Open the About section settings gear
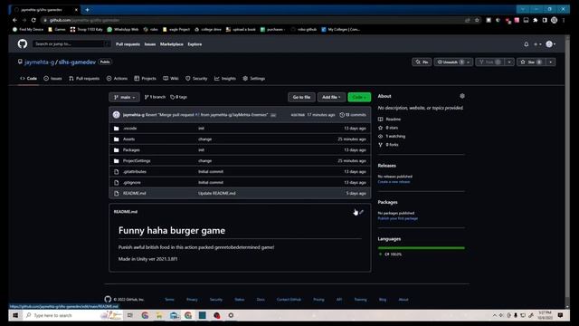Image resolution: width=579 pixels, height=326 pixels. point(462,96)
